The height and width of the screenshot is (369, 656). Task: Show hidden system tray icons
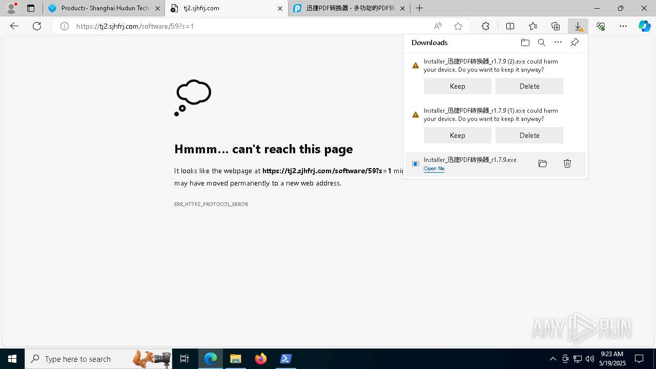point(552,359)
